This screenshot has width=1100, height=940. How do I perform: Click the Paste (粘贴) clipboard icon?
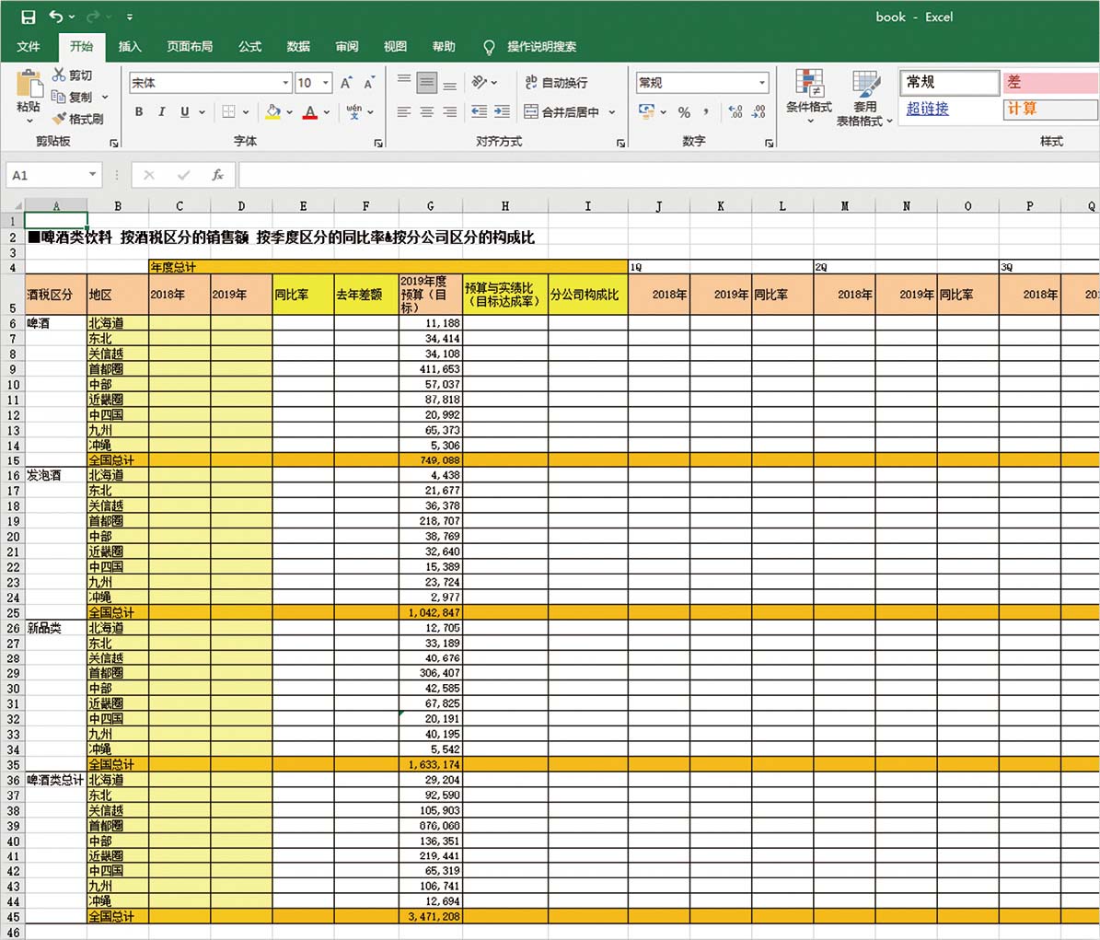tap(29, 86)
